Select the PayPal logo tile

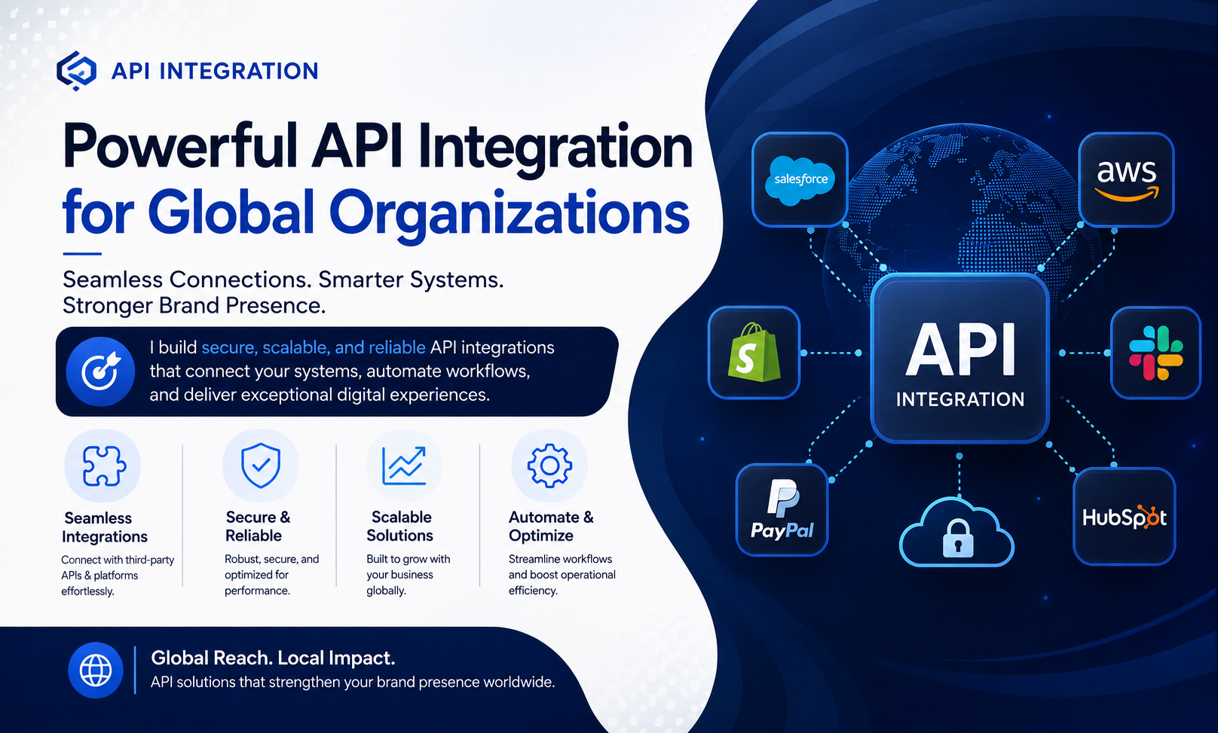pos(782,510)
